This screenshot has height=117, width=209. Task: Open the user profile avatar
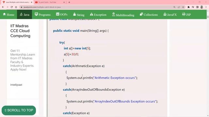(x=202, y=7)
